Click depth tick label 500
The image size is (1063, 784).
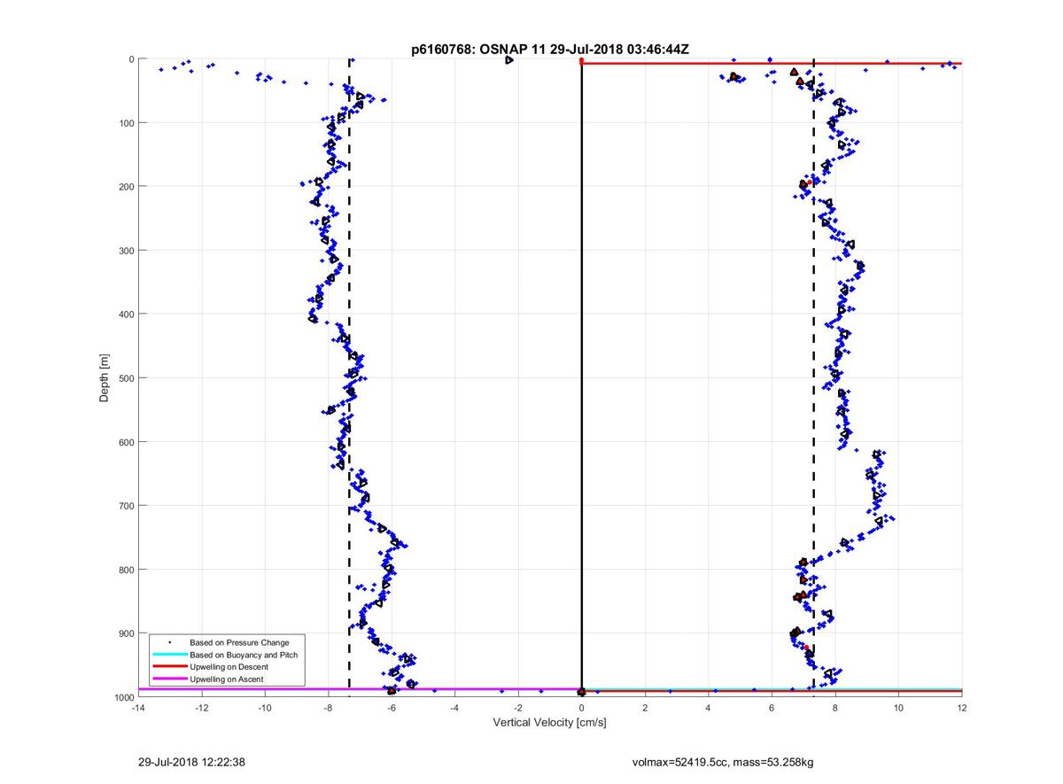click(x=126, y=377)
